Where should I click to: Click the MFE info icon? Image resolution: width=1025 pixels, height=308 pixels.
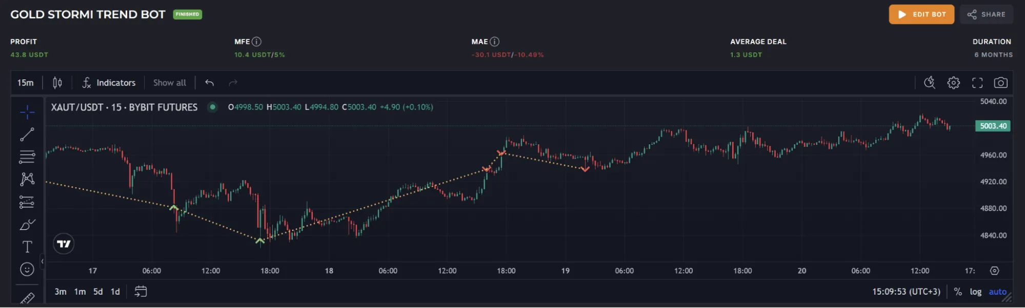point(257,42)
